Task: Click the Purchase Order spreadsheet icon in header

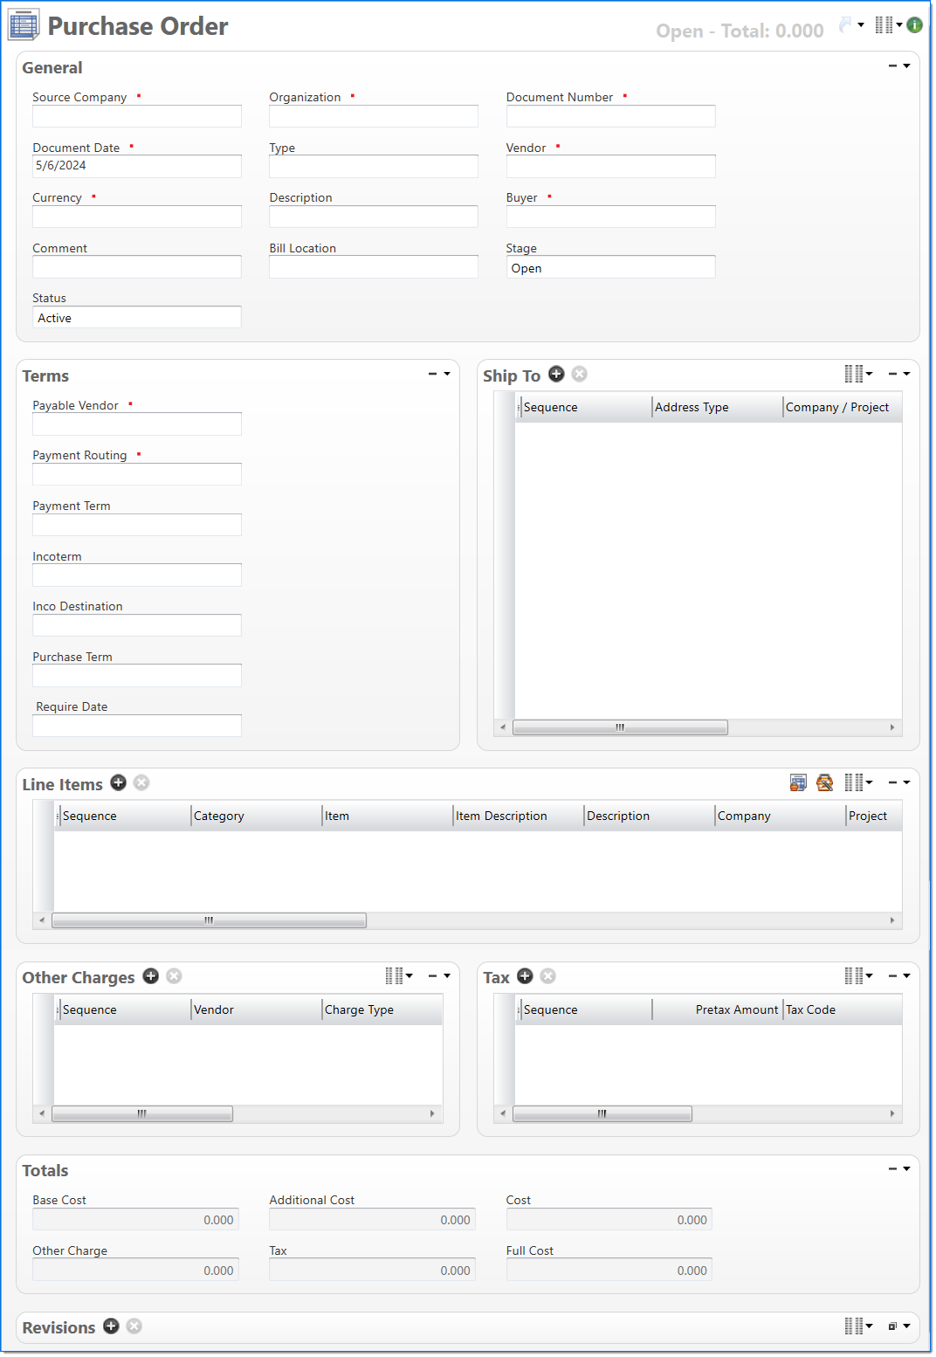Action: [x=24, y=25]
